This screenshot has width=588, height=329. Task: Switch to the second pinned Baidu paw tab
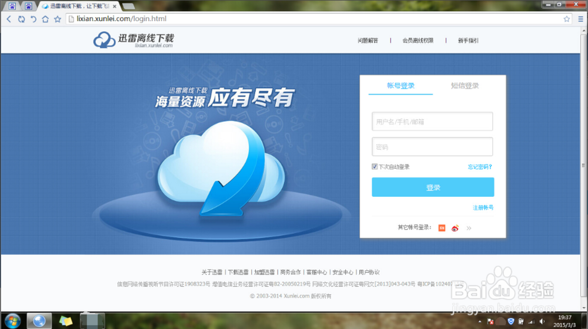(x=28, y=6)
